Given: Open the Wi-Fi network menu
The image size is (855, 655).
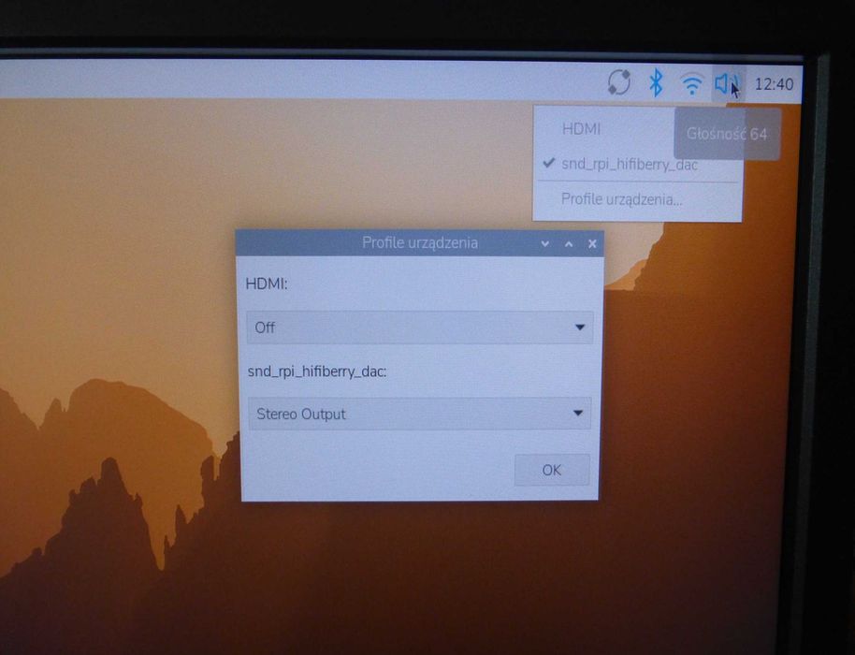Looking at the screenshot, I should [x=691, y=84].
